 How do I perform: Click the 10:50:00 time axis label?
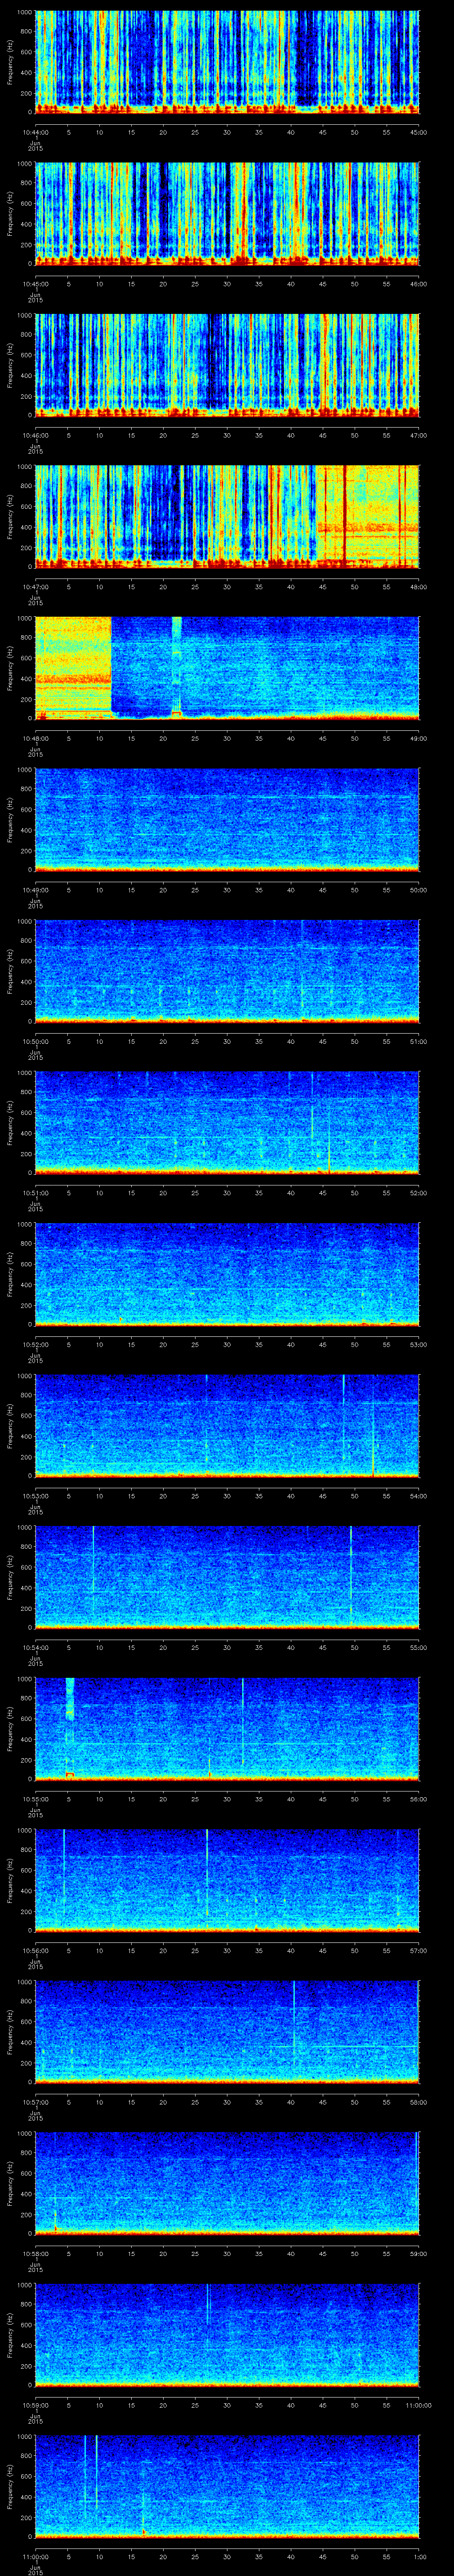click(x=35, y=1041)
